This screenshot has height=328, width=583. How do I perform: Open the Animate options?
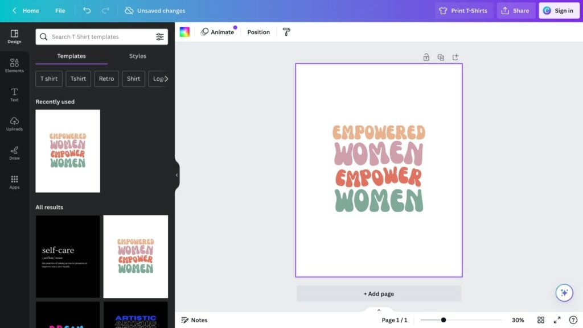pyautogui.click(x=218, y=32)
